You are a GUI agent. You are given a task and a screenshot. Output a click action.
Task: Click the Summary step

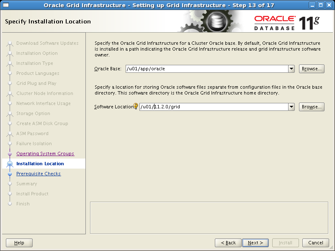point(26,184)
